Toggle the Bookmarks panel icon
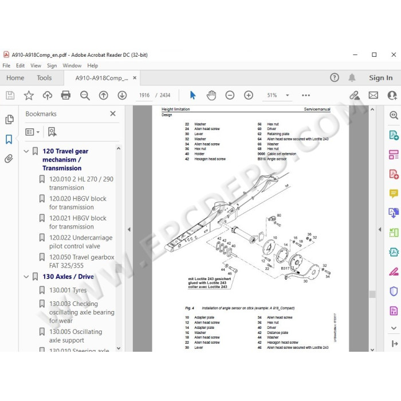Viewport: 401px width, 401px height. click(x=9, y=139)
